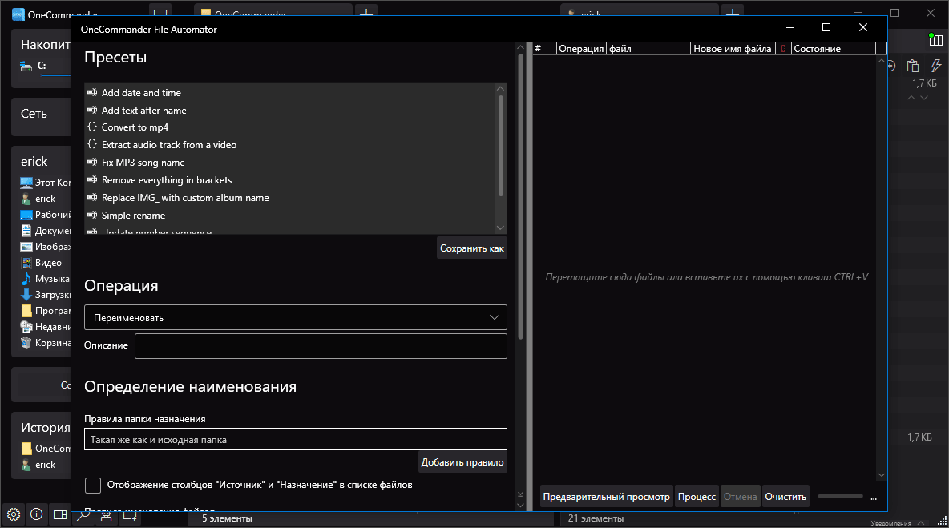949x528 pixels.
Task: Open 'erick' entry in История section
Action: pos(38,465)
